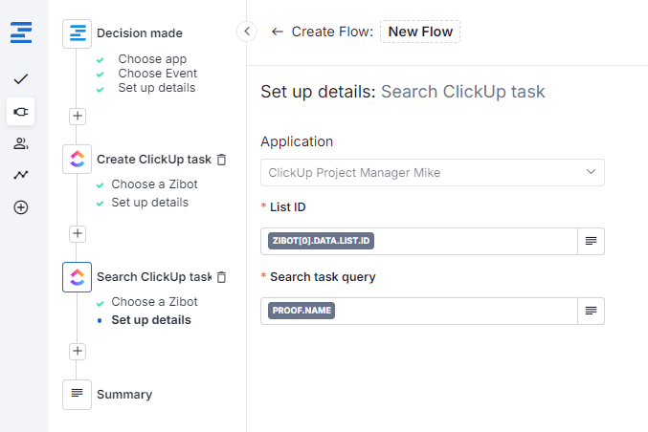Screen dimensions: 648x432
Task: Click the back arrow beside Create Flow
Action: point(278,32)
